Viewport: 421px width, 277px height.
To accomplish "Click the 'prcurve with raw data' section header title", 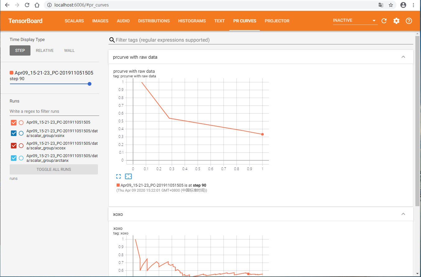I will tap(135, 57).
